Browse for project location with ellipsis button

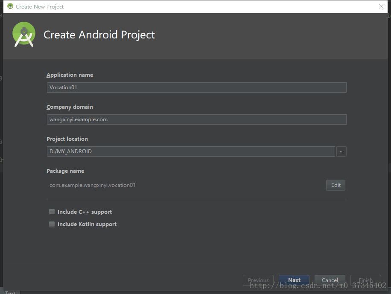pyautogui.click(x=341, y=151)
